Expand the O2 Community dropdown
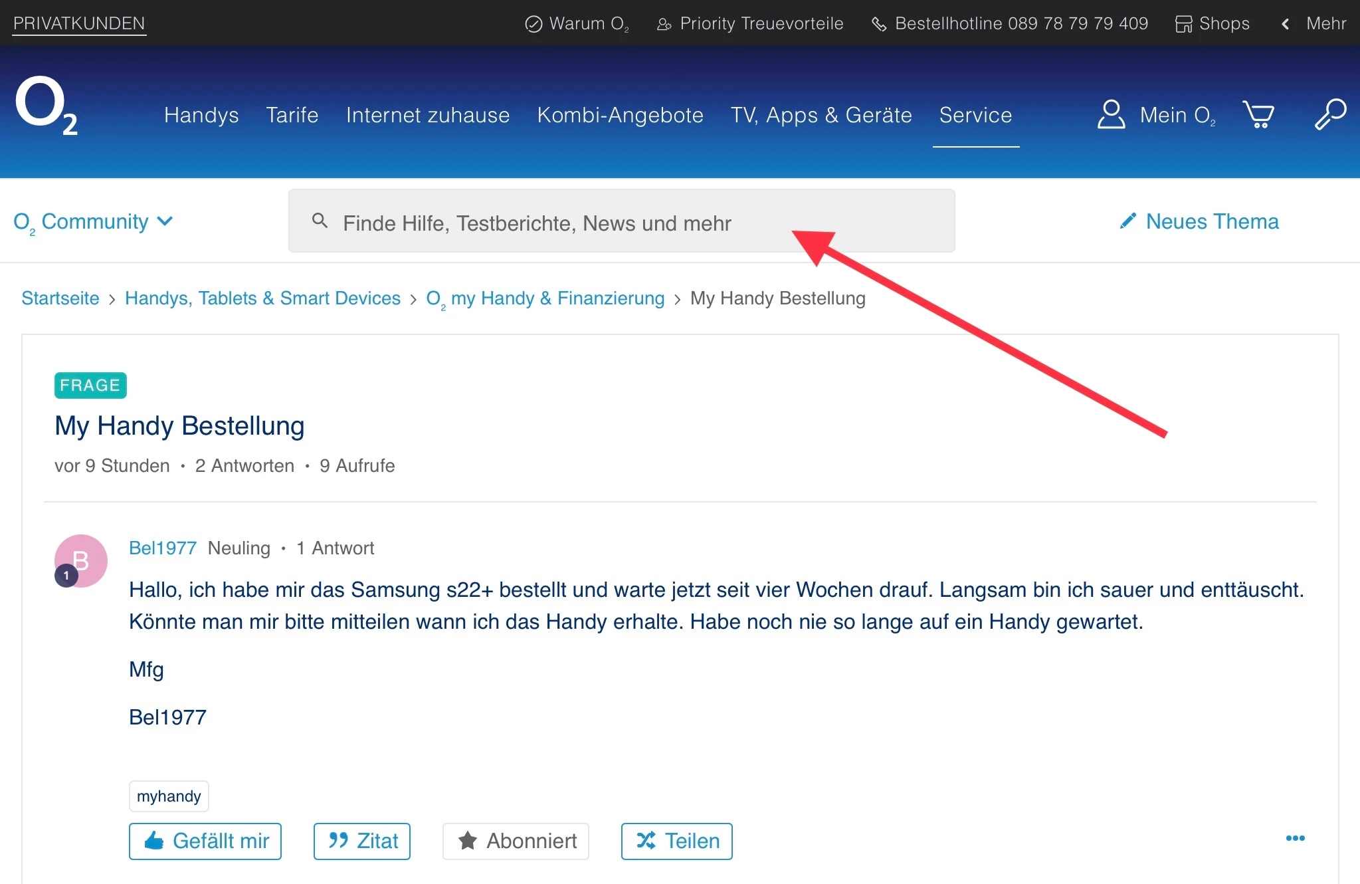The image size is (1360, 884). coord(93,222)
